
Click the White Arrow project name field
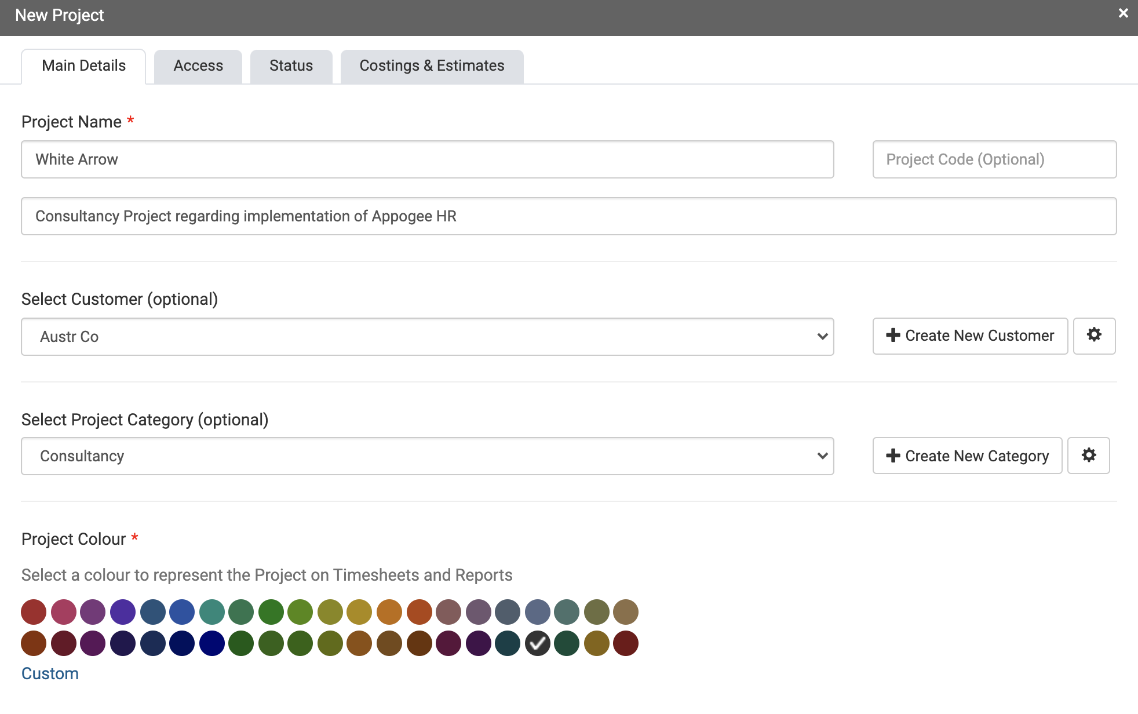click(427, 159)
